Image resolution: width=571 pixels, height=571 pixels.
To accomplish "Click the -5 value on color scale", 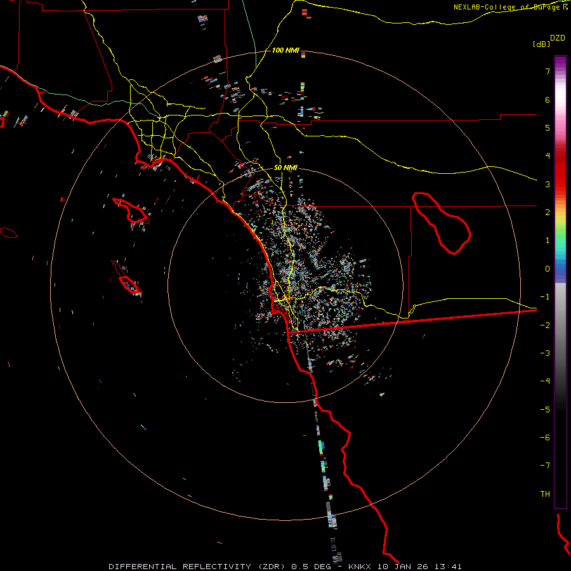I will click(545, 409).
